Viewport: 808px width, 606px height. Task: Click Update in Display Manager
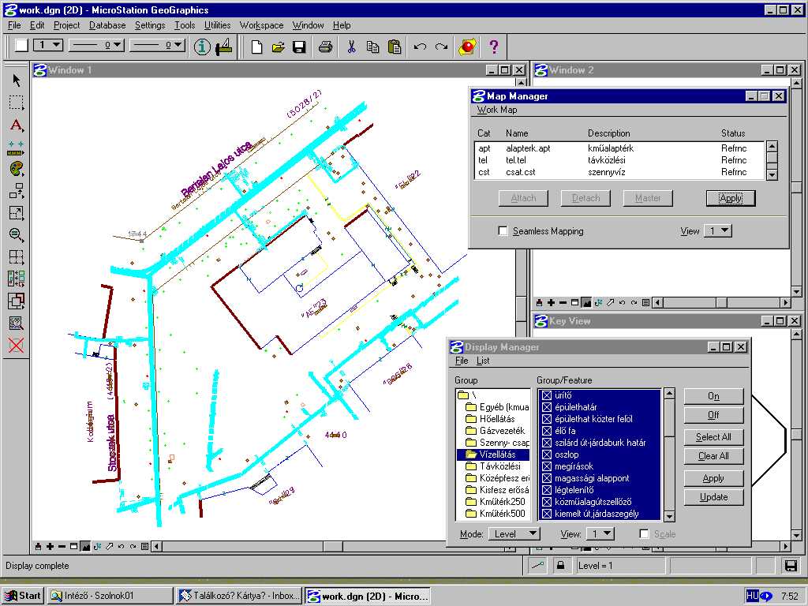click(x=713, y=497)
